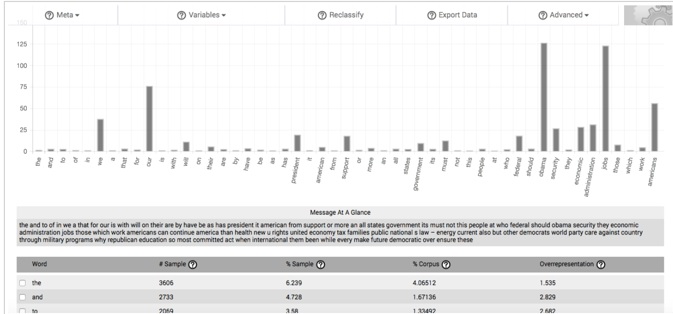Open the Advanced dropdown menu

[x=563, y=15]
